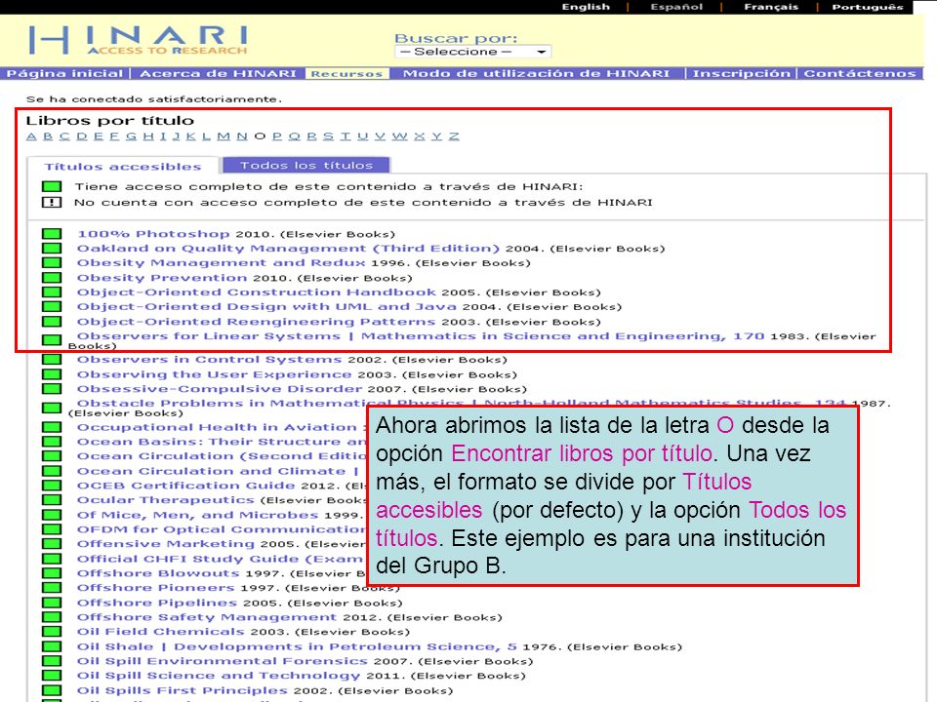Open Obsessive-Compulsive Disorder book
The height and width of the screenshot is (702, 937).
[x=220, y=389]
